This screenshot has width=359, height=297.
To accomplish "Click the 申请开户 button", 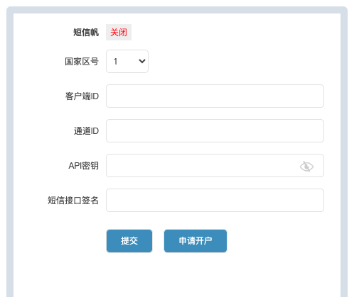I will pyautogui.click(x=195, y=241).
